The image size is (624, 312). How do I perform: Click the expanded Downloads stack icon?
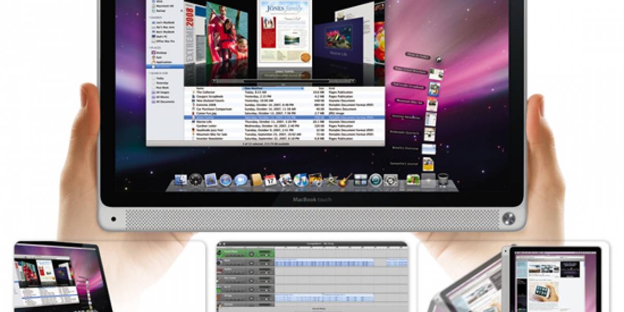(x=428, y=180)
